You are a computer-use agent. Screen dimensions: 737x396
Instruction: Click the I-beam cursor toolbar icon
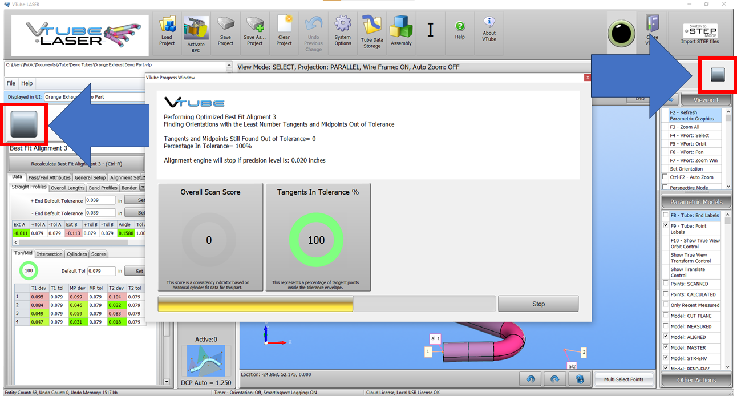tap(431, 30)
